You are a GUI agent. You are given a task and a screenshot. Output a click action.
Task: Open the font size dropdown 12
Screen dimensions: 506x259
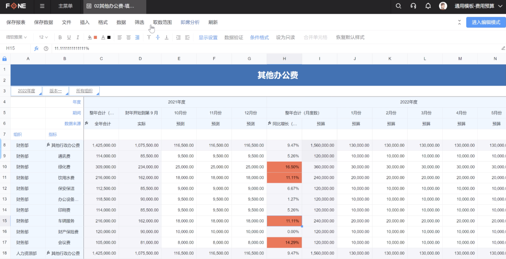pos(43,37)
